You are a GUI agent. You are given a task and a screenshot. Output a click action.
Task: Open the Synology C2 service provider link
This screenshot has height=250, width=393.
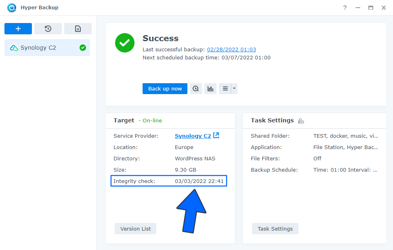coord(193,136)
